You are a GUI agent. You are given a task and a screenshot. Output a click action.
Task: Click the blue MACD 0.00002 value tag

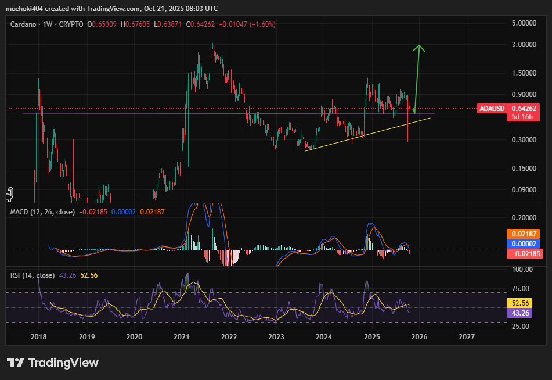[x=524, y=244]
